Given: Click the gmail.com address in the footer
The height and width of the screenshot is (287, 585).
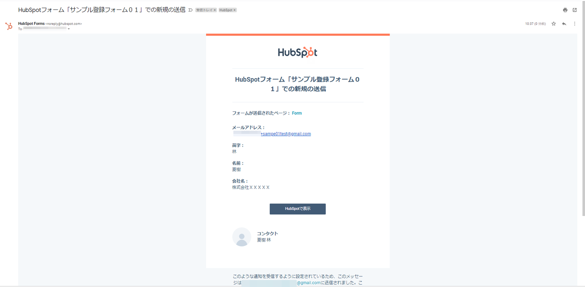Looking at the screenshot, I should (309, 283).
